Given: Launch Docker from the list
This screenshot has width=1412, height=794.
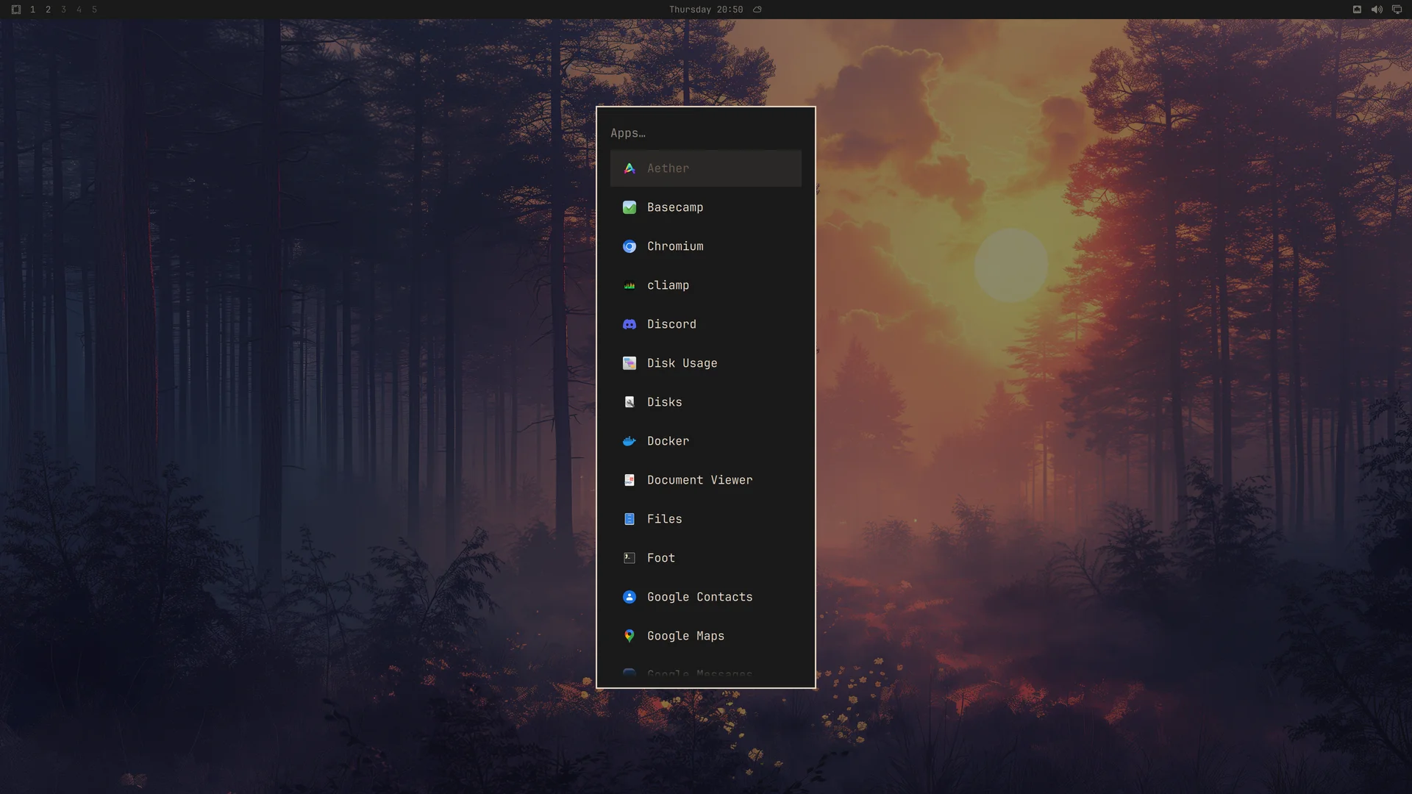Looking at the screenshot, I should click(705, 441).
